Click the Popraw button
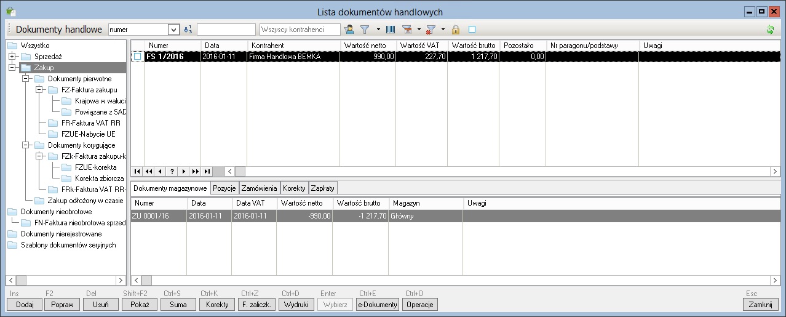The image size is (786, 317). (x=63, y=304)
